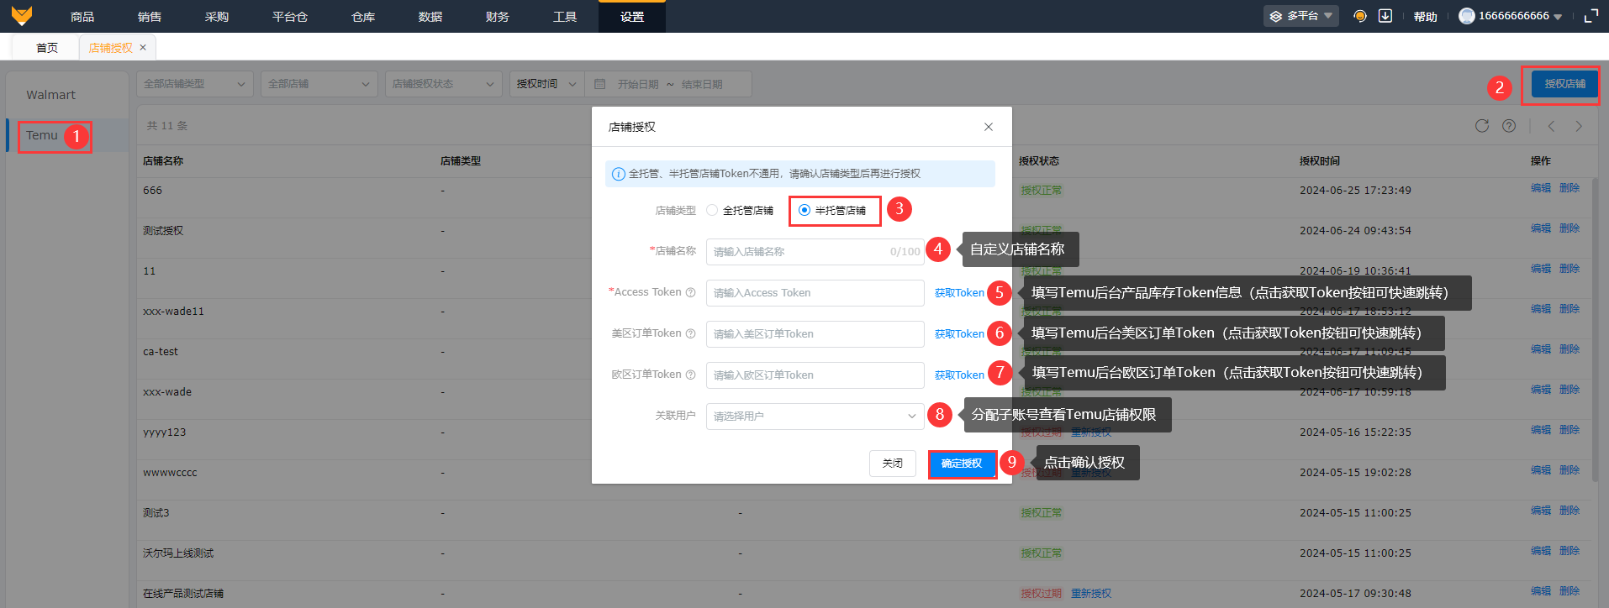The height and width of the screenshot is (608, 1609).
Task: Open the help question mark icon above table
Action: (1509, 126)
